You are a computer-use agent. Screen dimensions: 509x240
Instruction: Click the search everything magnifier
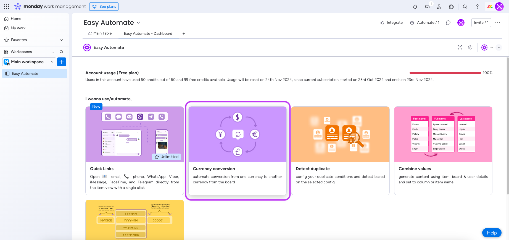pos(465,7)
